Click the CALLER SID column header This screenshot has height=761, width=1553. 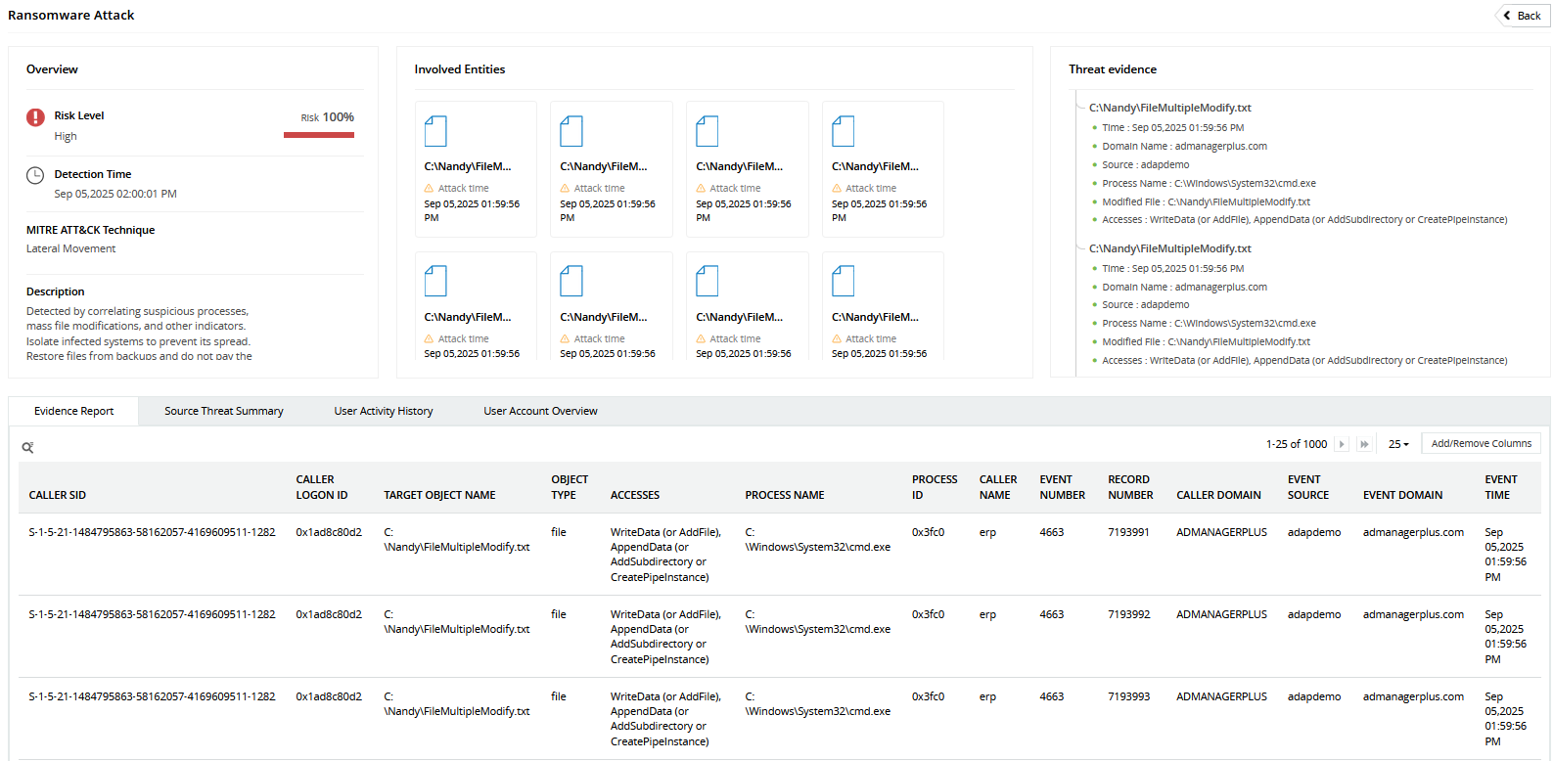point(58,495)
